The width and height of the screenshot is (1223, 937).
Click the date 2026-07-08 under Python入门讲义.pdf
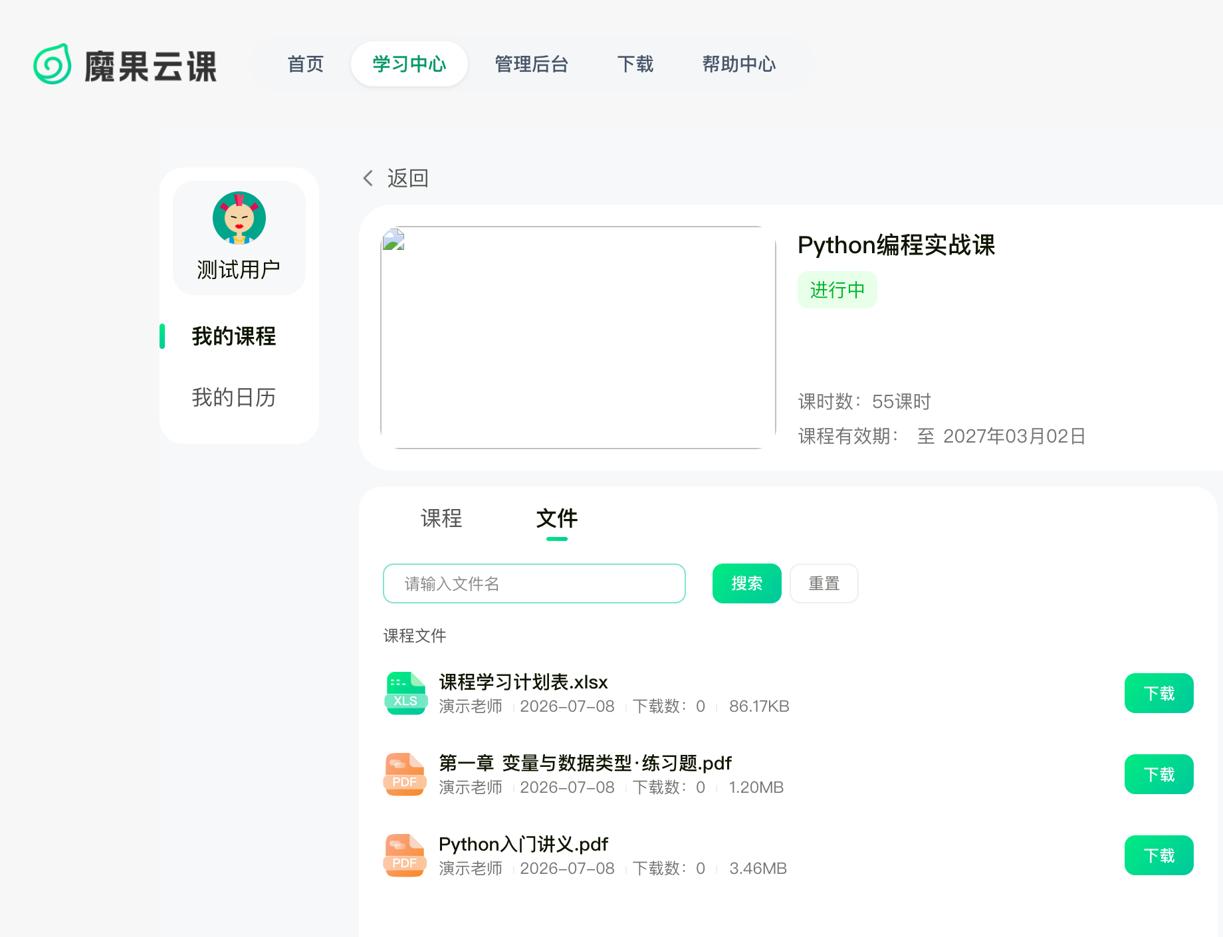click(x=568, y=869)
